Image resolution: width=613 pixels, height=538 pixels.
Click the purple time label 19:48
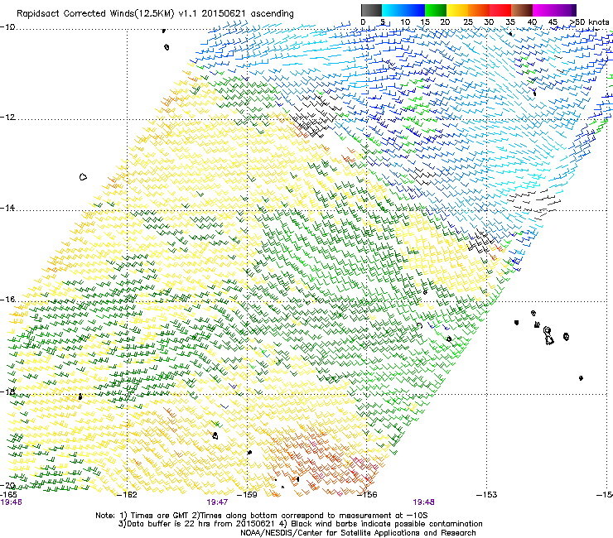[424, 502]
